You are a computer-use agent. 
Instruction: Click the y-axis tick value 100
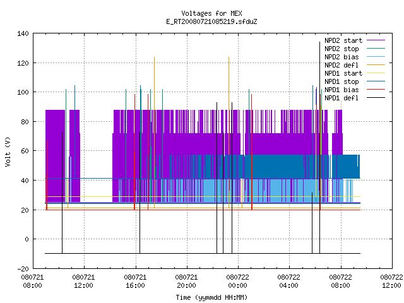tap(23, 92)
